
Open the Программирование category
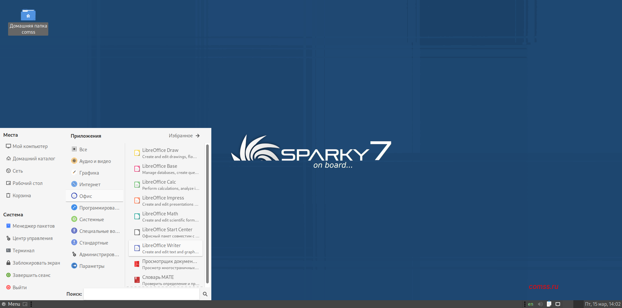[x=95, y=208]
